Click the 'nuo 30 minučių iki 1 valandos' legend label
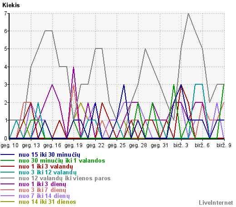This screenshot has height=207, width=236. coord(62,161)
